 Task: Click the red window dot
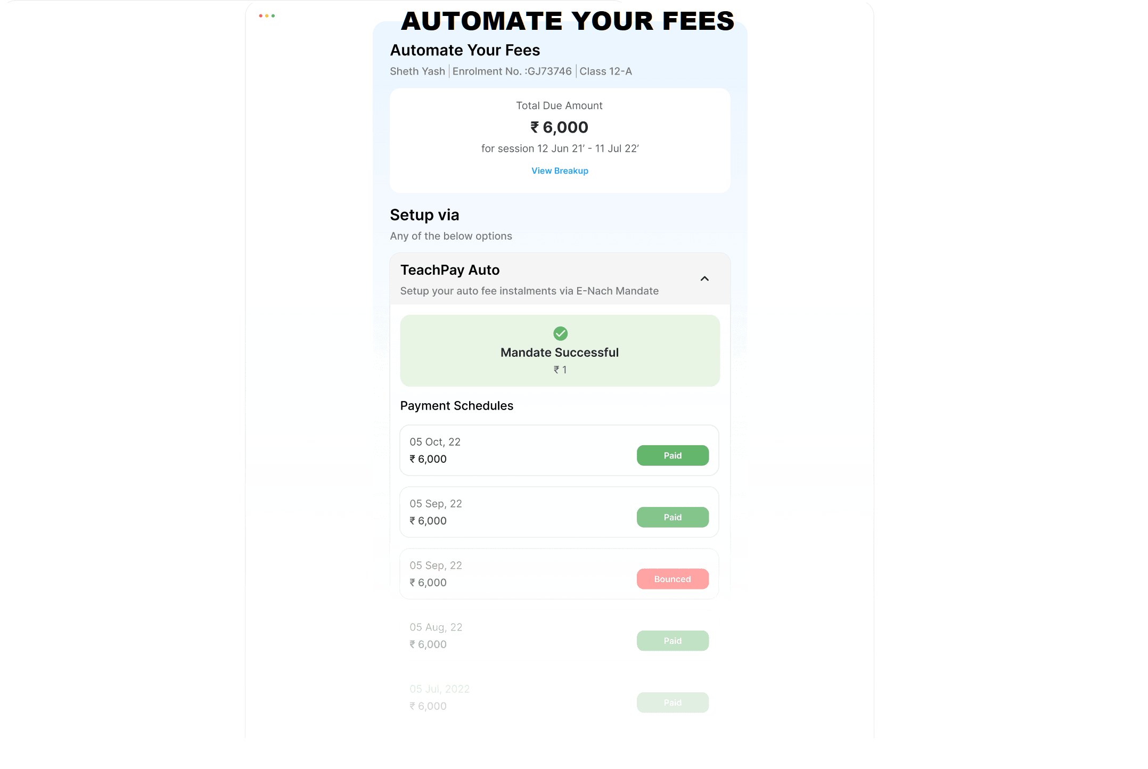click(x=260, y=16)
